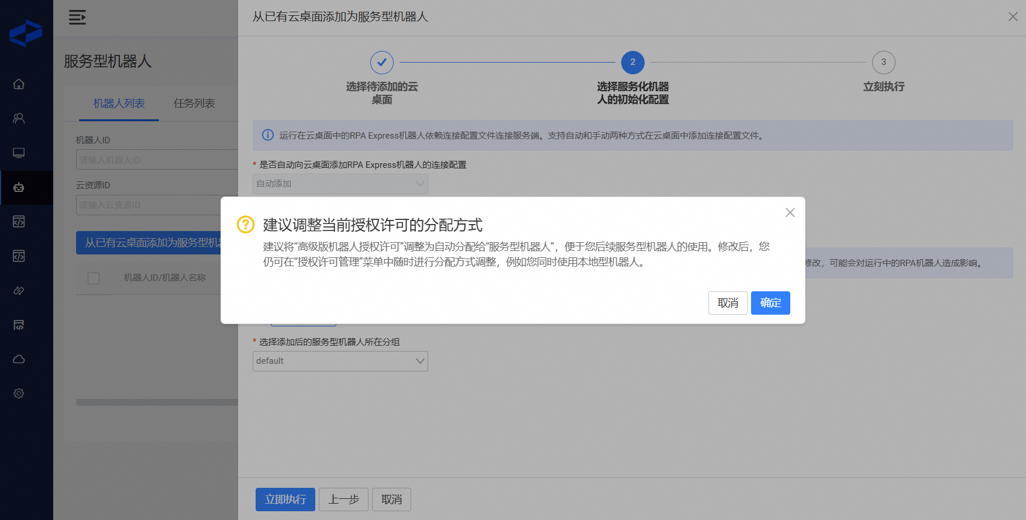Confirm dialog with 确定 button
The image size is (1026, 520).
(x=770, y=303)
